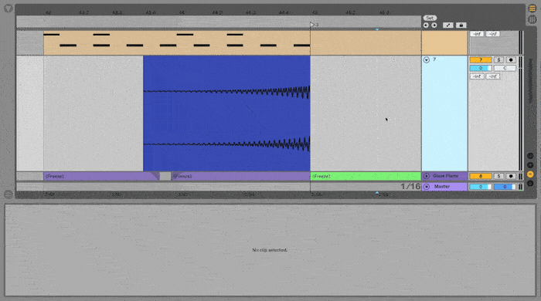
Task: Click track 7 left peak level -inf
Action: click(477, 76)
